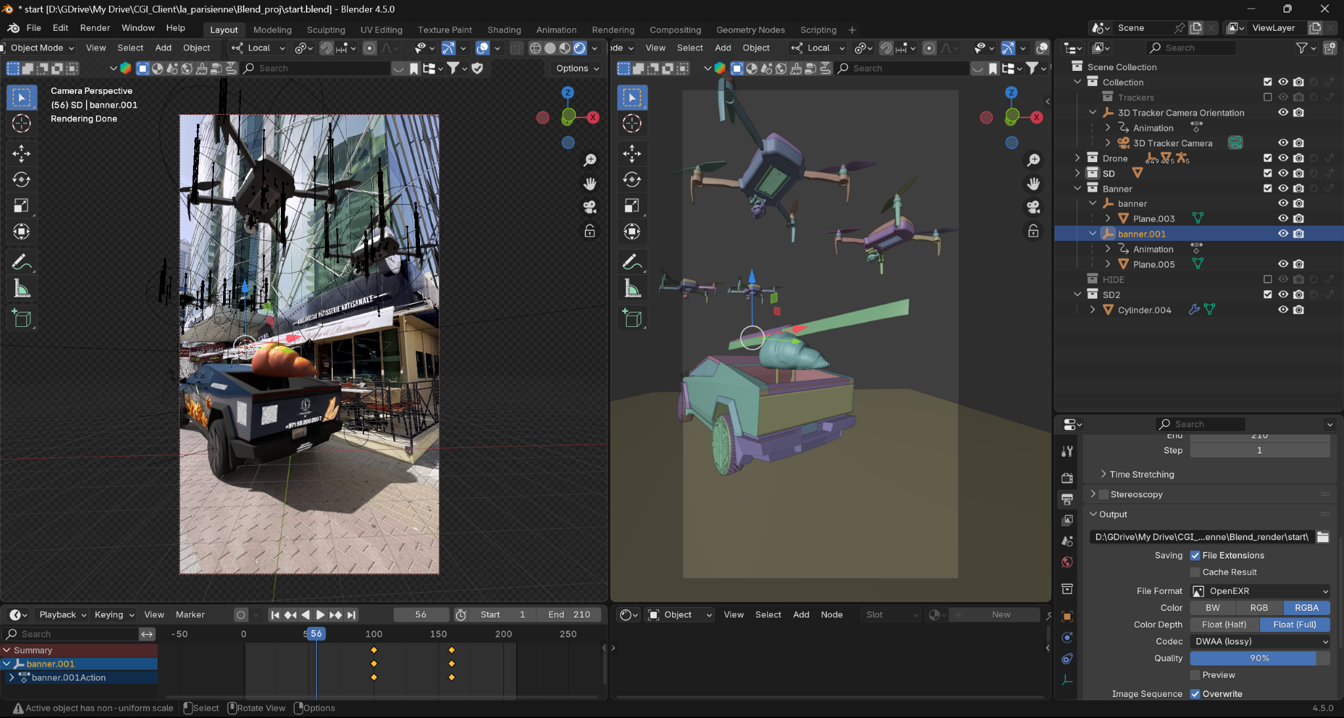
Task: Hide Cylinder.004 in viewport with eye icon
Action: click(1283, 310)
